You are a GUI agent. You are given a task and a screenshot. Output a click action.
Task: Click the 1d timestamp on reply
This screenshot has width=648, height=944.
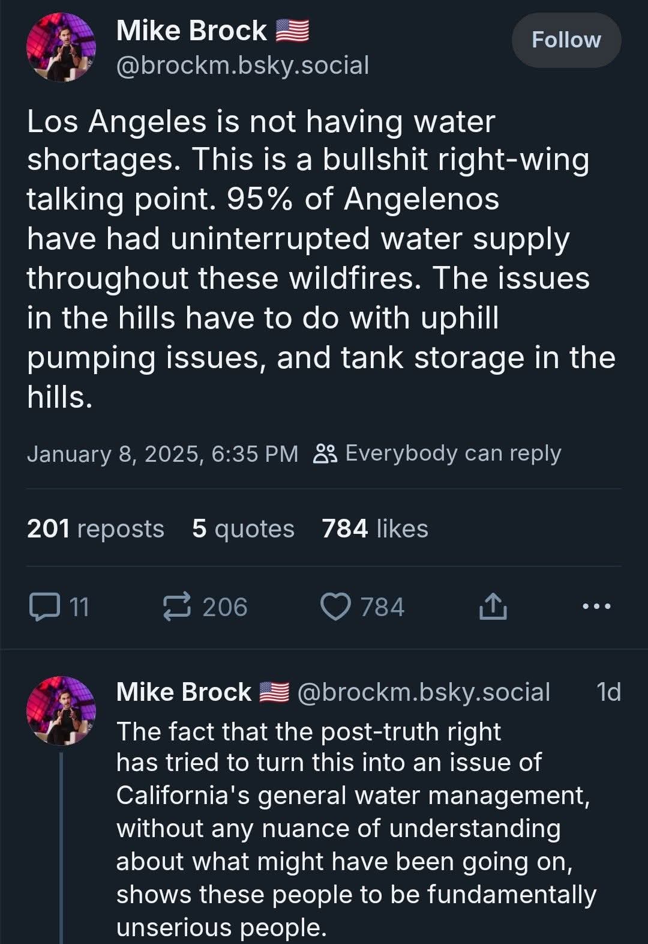[608, 692]
